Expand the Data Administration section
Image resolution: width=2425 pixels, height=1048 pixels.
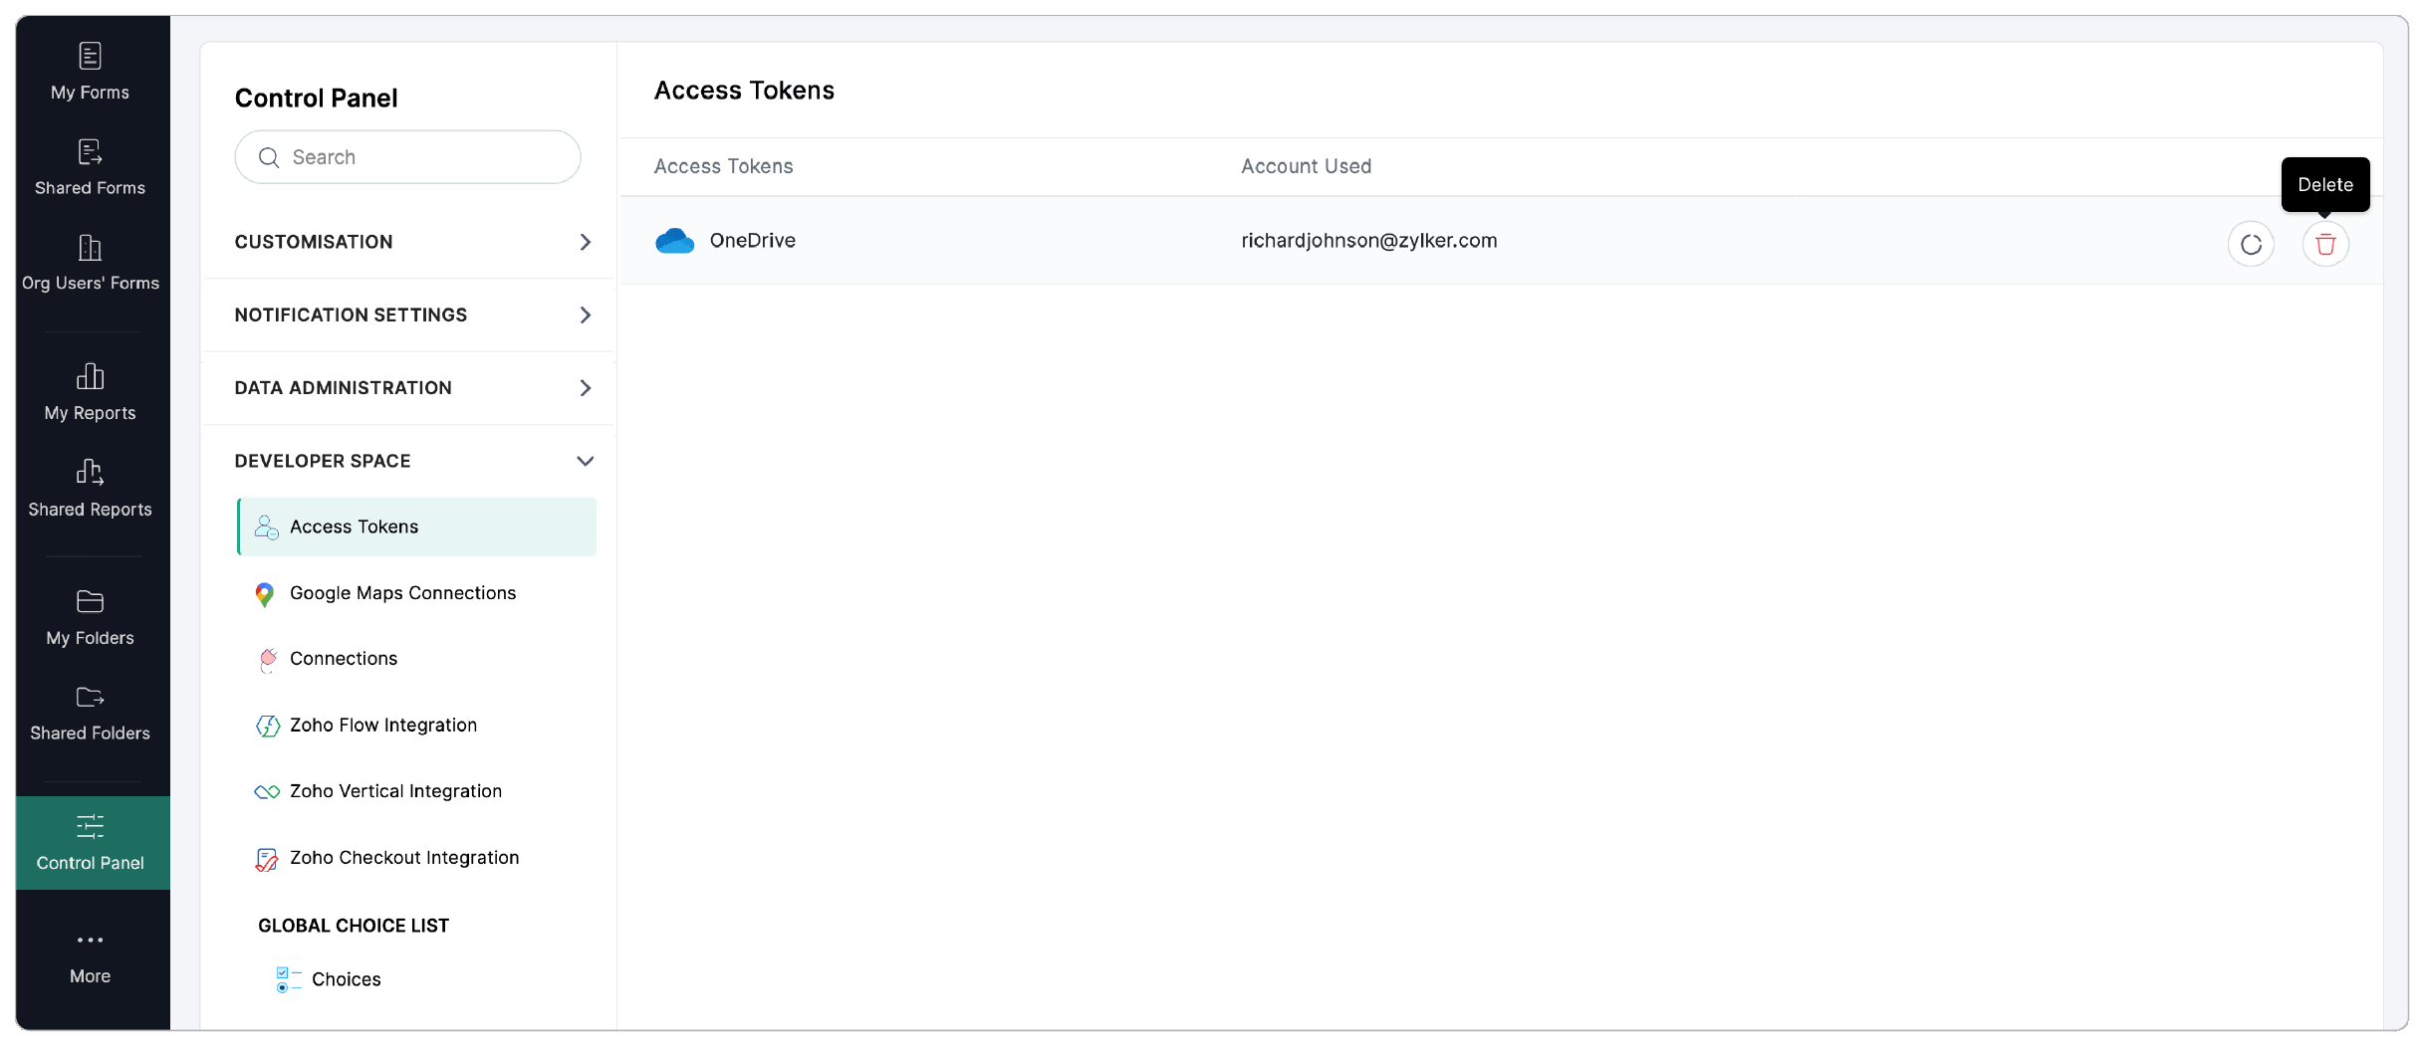click(x=413, y=388)
